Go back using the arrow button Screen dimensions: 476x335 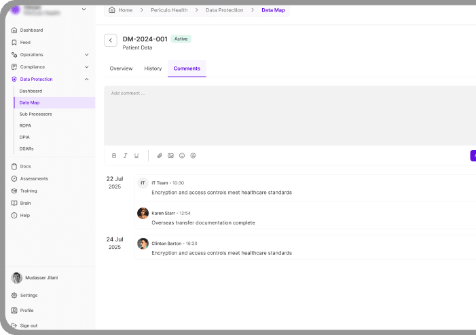[110, 41]
